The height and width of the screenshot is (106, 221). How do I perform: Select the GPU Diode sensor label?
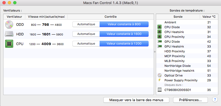pyautogui.click(x=172, y=42)
